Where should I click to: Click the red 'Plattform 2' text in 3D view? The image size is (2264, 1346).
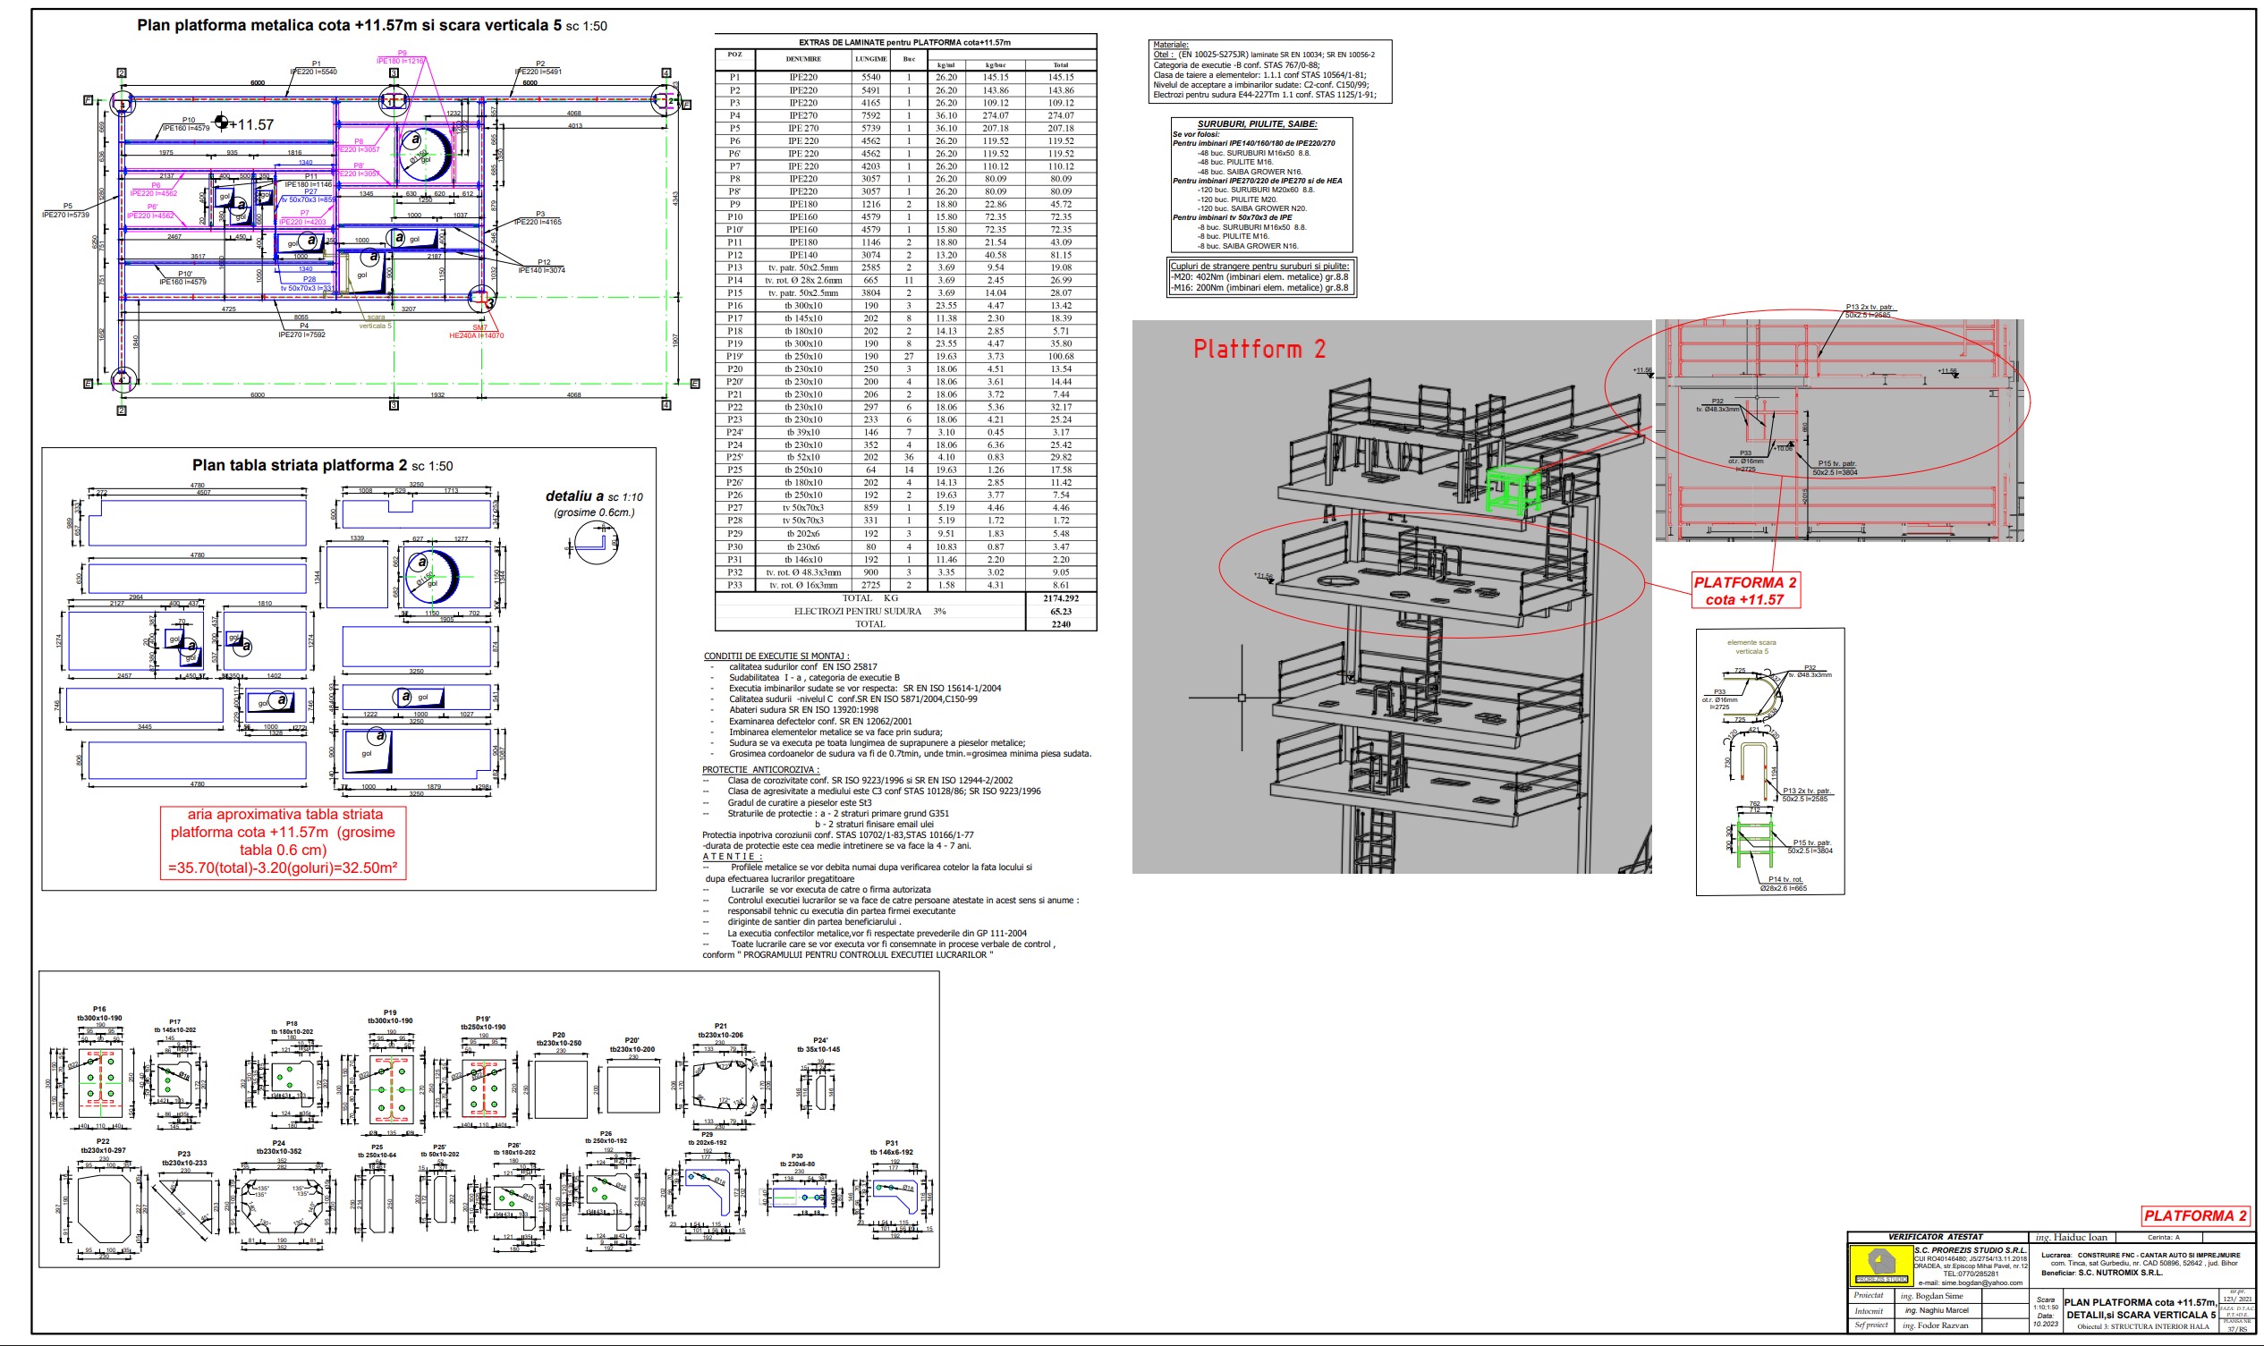[1259, 348]
